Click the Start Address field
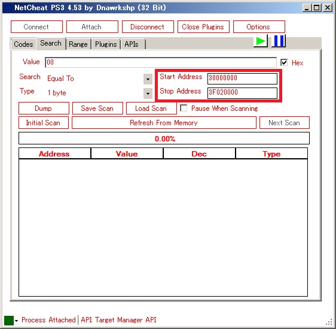The image size is (336, 329). [242, 79]
